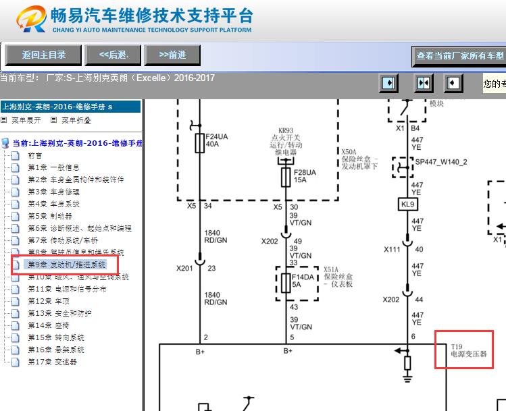Click the page icon beside 第15章 转向系统
Screen dimensions: 506x411
click(15, 338)
